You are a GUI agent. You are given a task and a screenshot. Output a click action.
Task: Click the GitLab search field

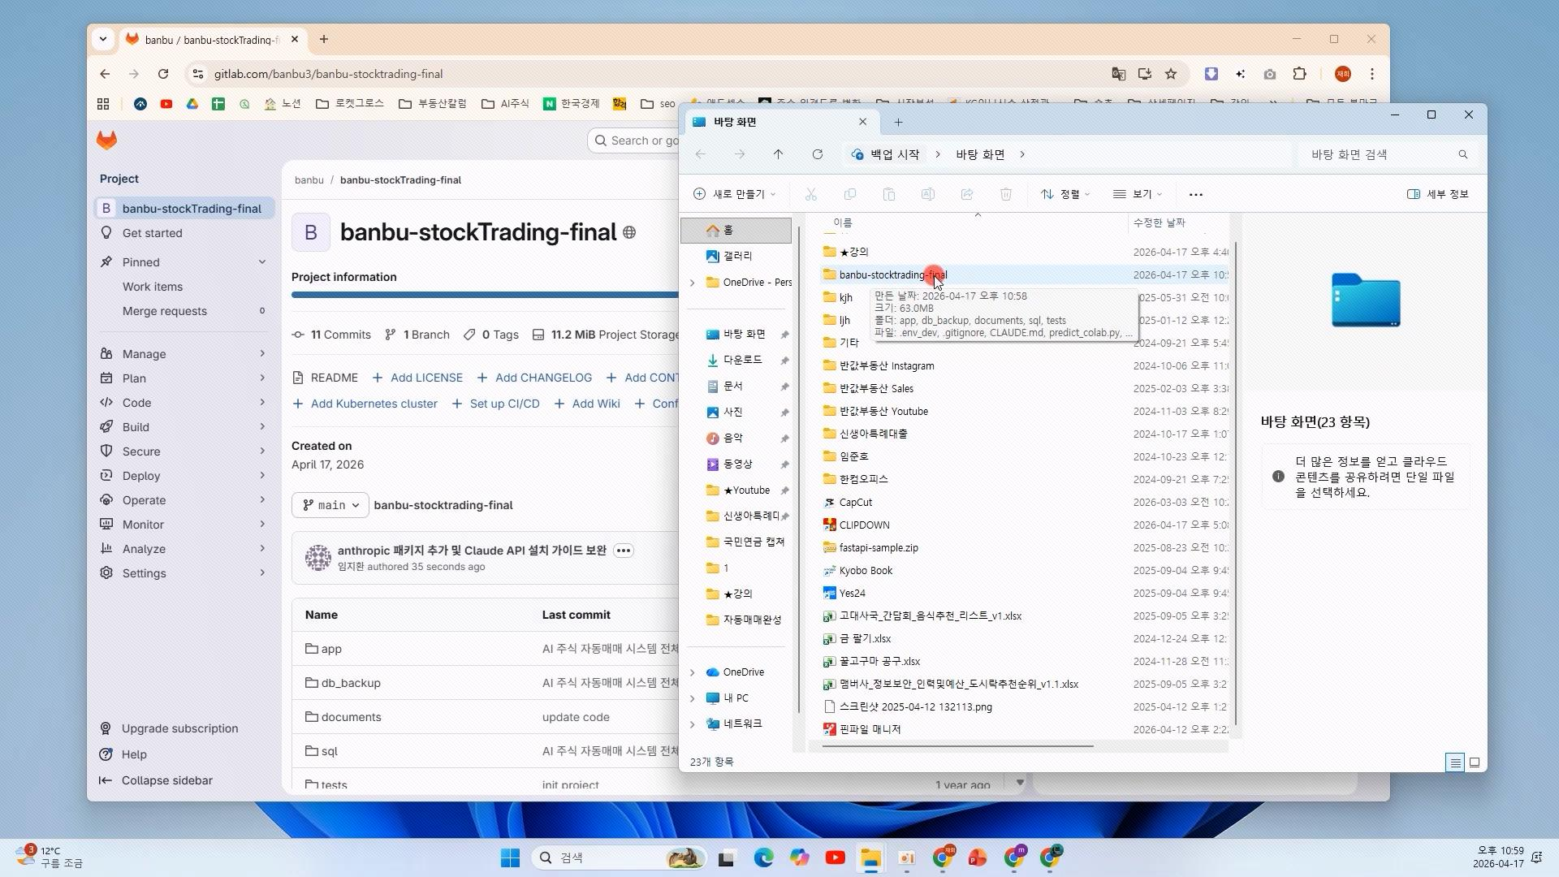pos(633,140)
